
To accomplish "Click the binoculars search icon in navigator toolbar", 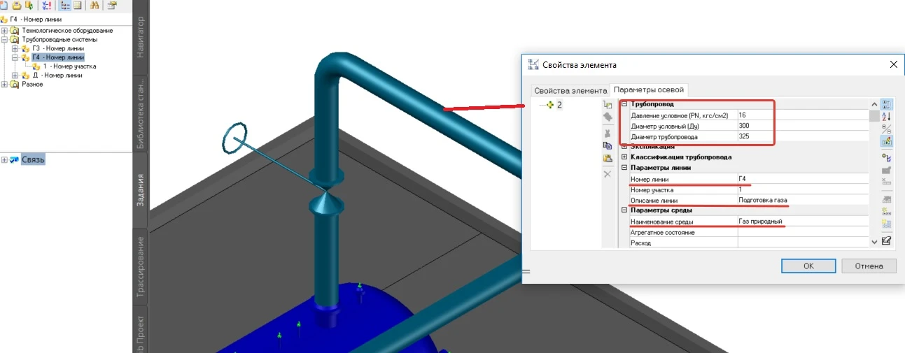I will (94, 5).
